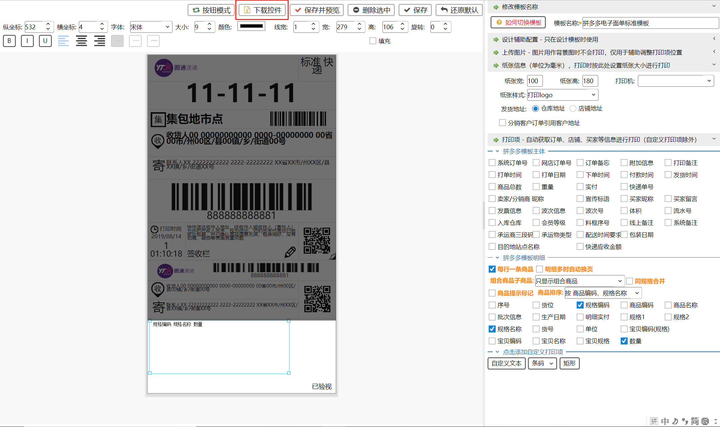Toggle underline U formatting button
Image resolution: width=720 pixels, height=427 pixels.
coord(45,41)
